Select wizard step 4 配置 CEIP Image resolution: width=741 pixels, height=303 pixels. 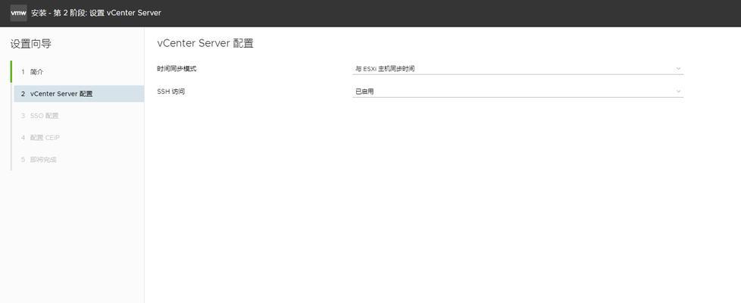tap(79, 138)
